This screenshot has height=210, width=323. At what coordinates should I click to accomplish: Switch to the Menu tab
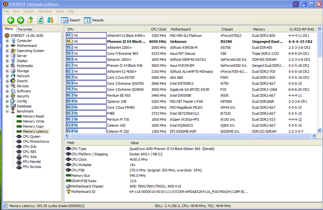click(x=9, y=29)
